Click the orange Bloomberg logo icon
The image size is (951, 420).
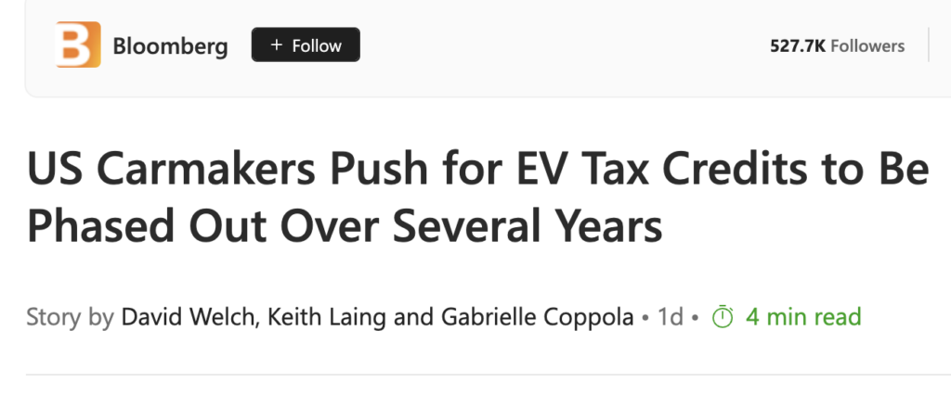tap(78, 45)
